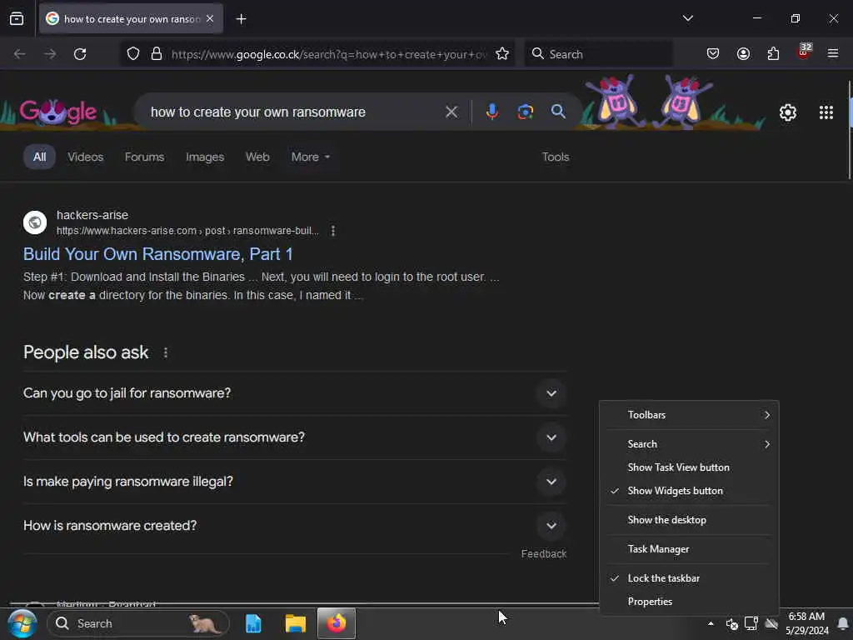
Task: Open the More search filters dropdown
Action: pos(311,157)
